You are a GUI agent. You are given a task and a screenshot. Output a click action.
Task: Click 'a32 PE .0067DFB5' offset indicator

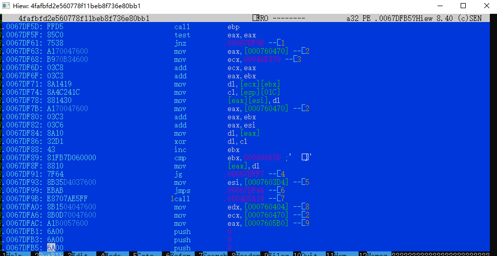click(379, 18)
